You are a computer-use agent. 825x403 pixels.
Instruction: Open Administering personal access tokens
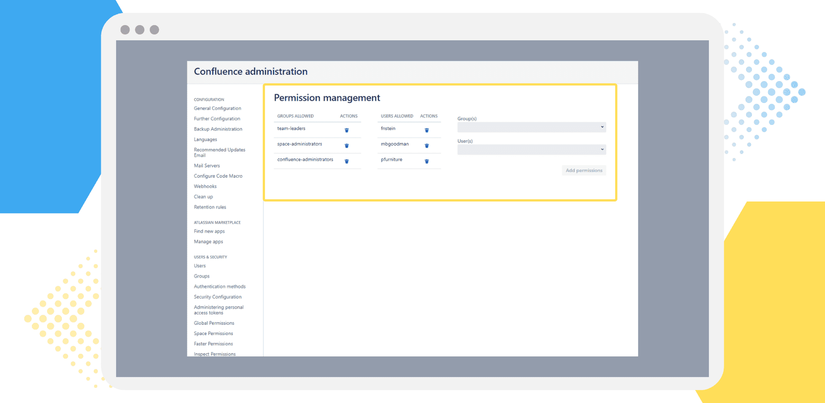click(219, 310)
